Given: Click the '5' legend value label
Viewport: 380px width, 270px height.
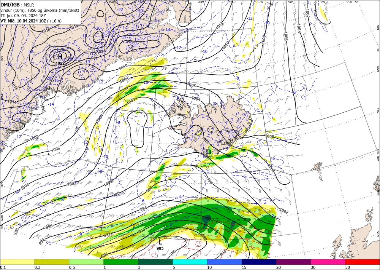Looking at the screenshot, I should tap(174, 267).
